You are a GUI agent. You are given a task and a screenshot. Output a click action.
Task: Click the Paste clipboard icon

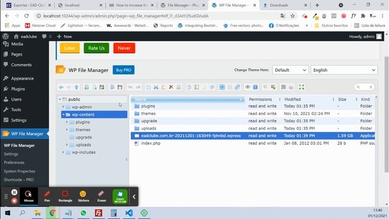pyautogui.click(x=164, y=87)
